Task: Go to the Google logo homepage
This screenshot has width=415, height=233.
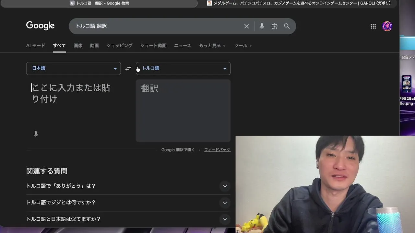Action: (x=40, y=26)
